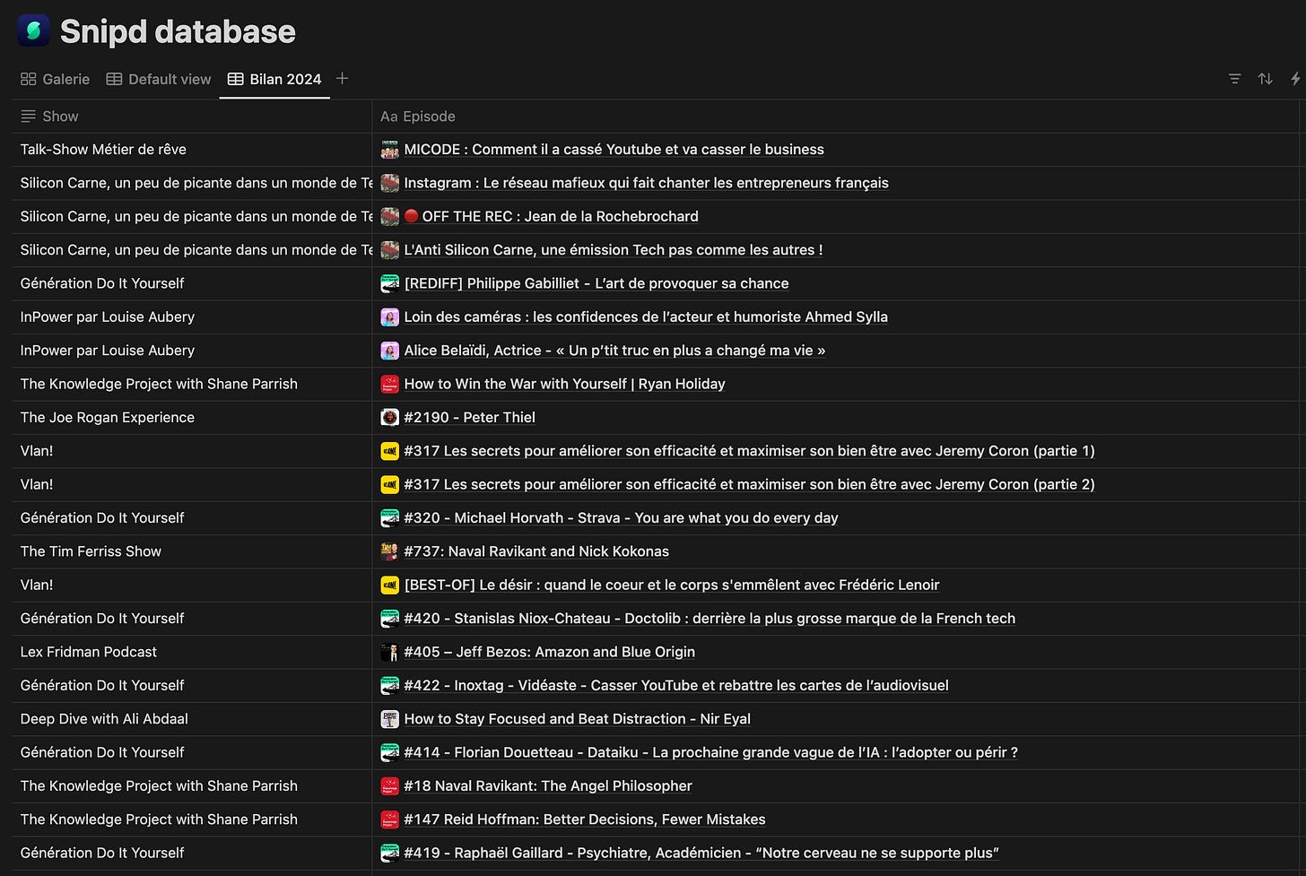Click the Snipd database page title
The image size is (1306, 876).
tap(178, 31)
